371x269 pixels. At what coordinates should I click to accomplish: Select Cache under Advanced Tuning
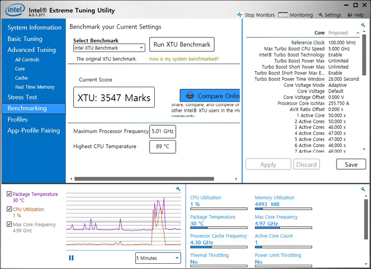click(21, 78)
